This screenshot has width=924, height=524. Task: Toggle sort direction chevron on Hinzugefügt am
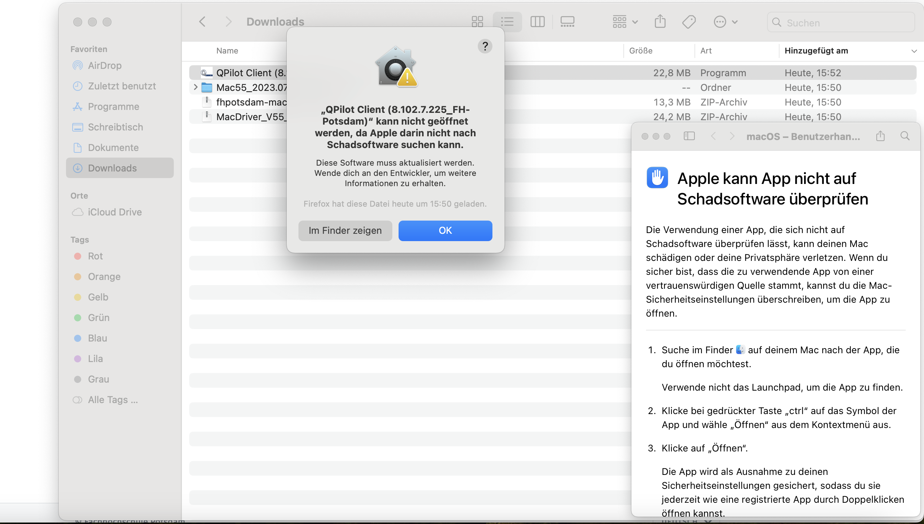click(x=914, y=51)
